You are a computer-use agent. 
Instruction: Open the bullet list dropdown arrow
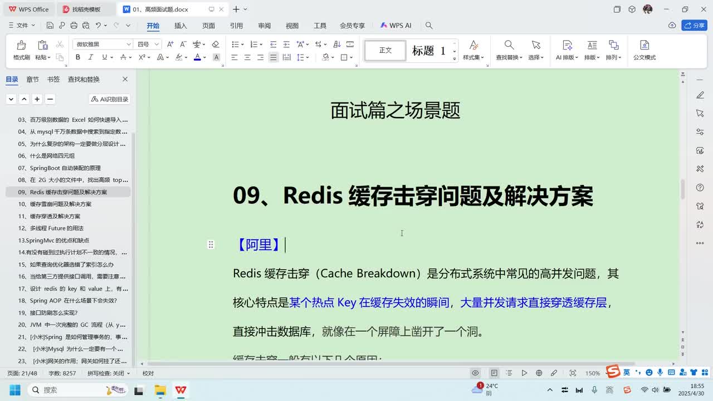(x=242, y=45)
